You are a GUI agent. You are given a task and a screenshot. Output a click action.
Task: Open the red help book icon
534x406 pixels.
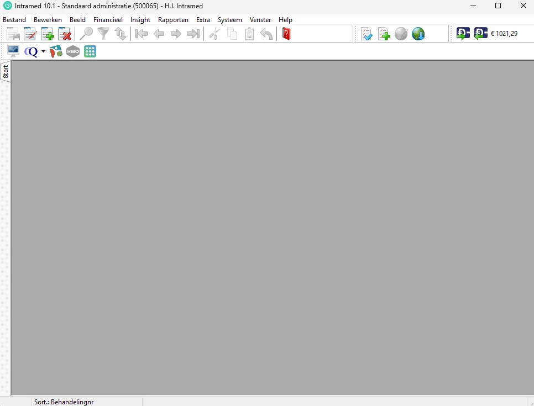286,34
